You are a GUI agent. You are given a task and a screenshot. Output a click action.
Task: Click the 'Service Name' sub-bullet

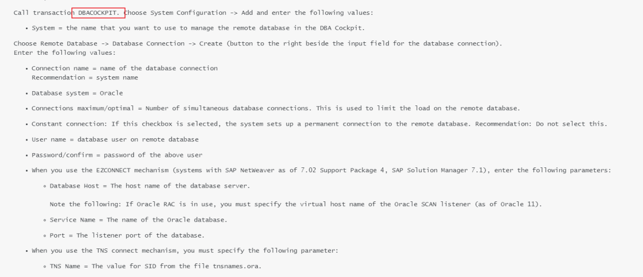point(138,220)
